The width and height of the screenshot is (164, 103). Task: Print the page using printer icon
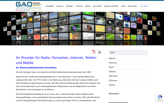(99, 52)
